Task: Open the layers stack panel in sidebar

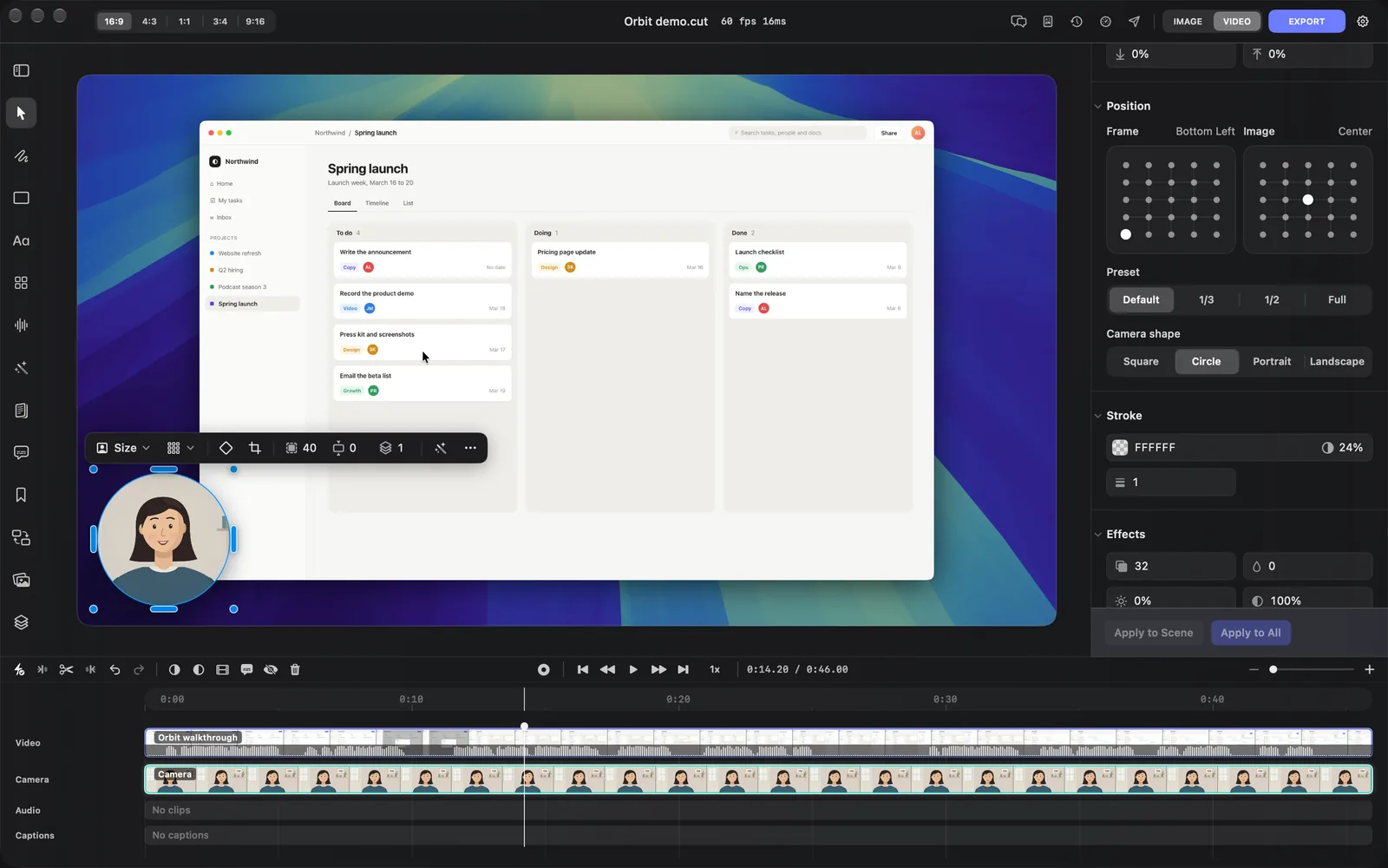Action: click(x=21, y=622)
